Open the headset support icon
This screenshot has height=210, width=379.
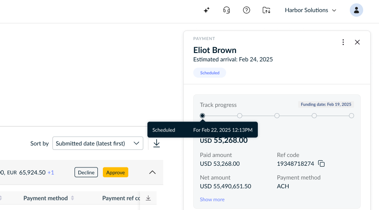pos(227,10)
